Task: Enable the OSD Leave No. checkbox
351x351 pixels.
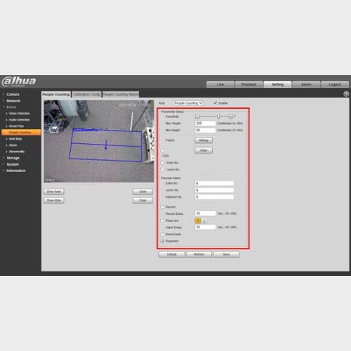Action: (x=162, y=169)
